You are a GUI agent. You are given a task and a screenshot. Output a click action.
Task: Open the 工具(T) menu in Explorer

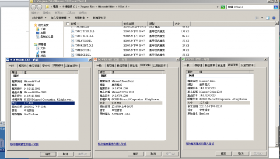click(71, 13)
